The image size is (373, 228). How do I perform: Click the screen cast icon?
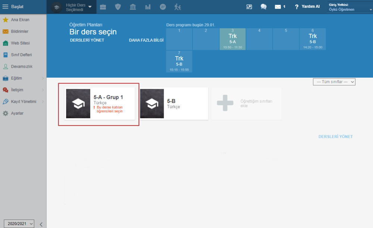pos(249,7)
